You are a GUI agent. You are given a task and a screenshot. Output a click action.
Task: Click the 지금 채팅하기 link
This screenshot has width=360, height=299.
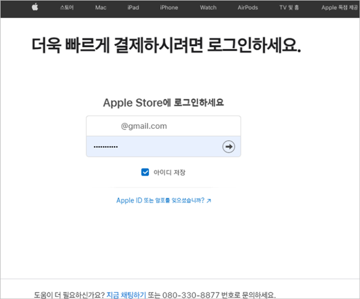coord(126,295)
